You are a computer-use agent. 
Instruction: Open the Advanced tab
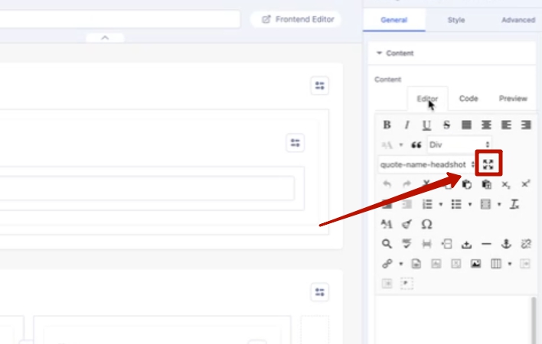[x=518, y=20]
